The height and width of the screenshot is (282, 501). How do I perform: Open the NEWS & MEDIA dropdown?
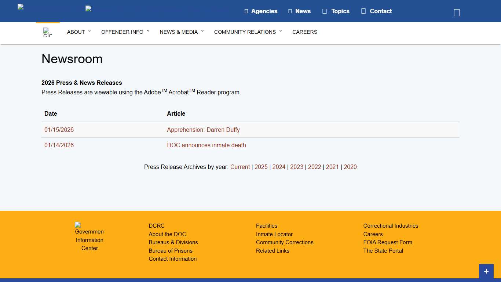click(182, 32)
